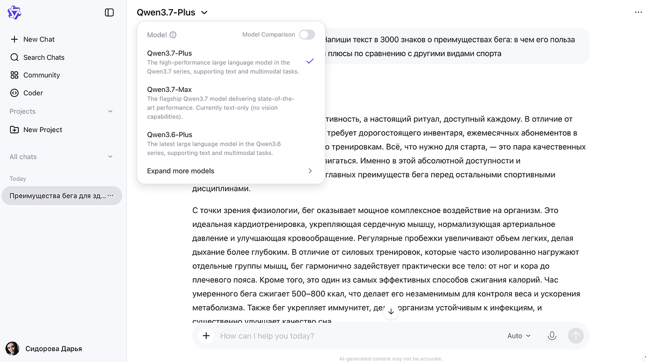This screenshot has height=362, width=646.
Task: Click the message input field
Action: 358,336
